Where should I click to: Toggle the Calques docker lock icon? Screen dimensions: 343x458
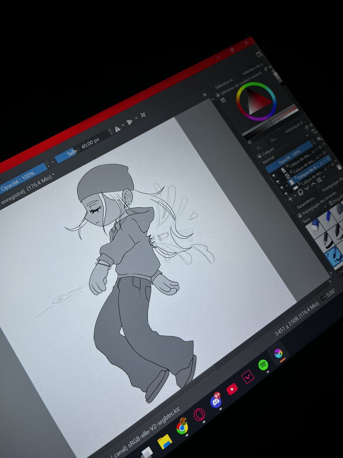260,156
